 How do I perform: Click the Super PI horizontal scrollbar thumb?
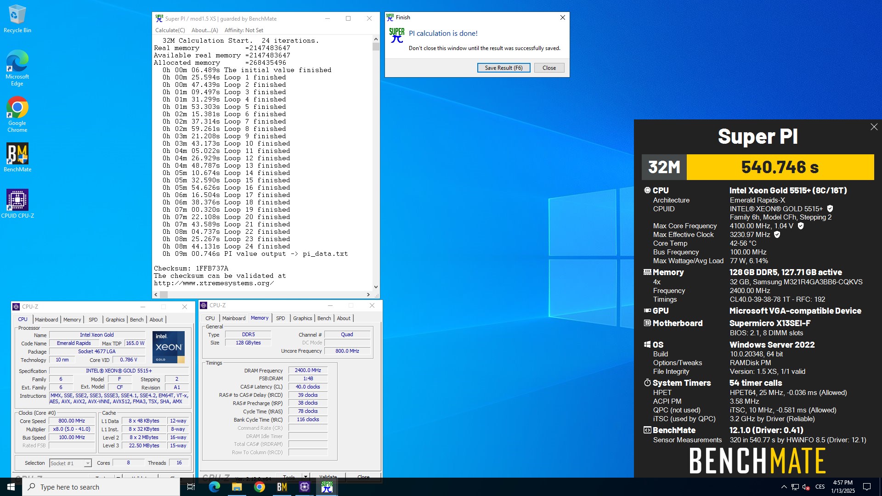coord(164,294)
